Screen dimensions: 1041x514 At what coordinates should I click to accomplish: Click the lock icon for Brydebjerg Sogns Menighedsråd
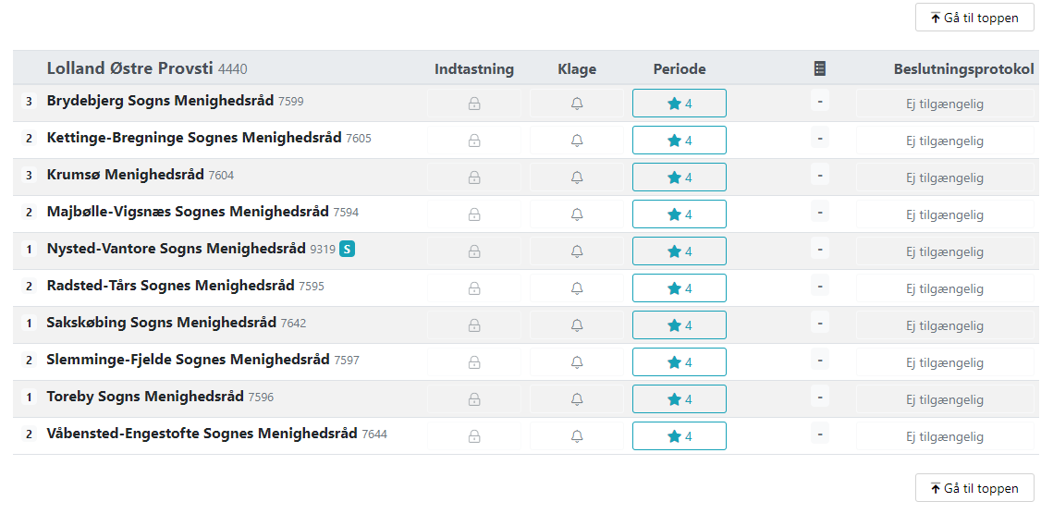(x=474, y=104)
